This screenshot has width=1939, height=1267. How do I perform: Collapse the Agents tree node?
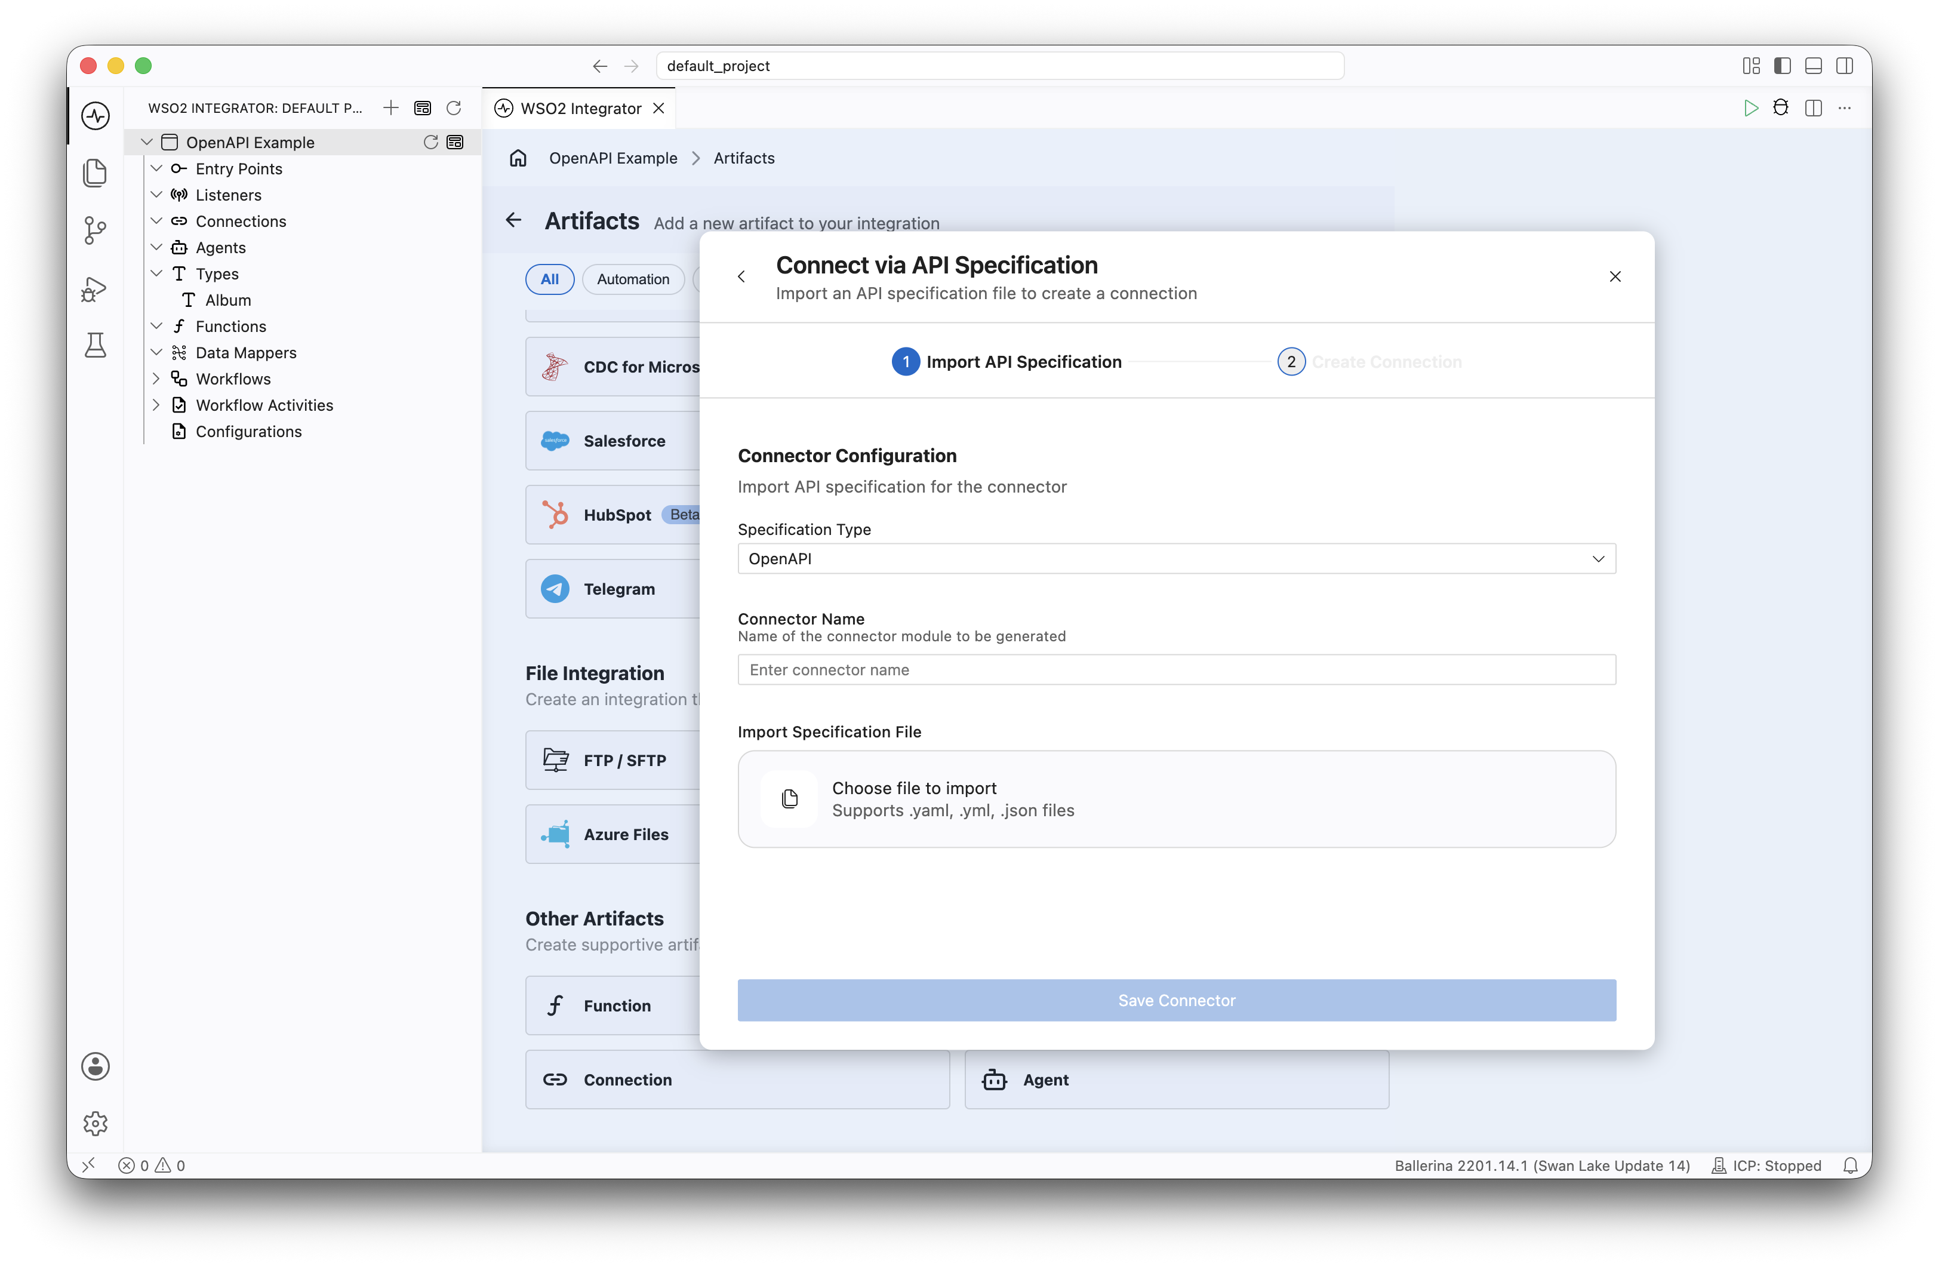tap(156, 247)
